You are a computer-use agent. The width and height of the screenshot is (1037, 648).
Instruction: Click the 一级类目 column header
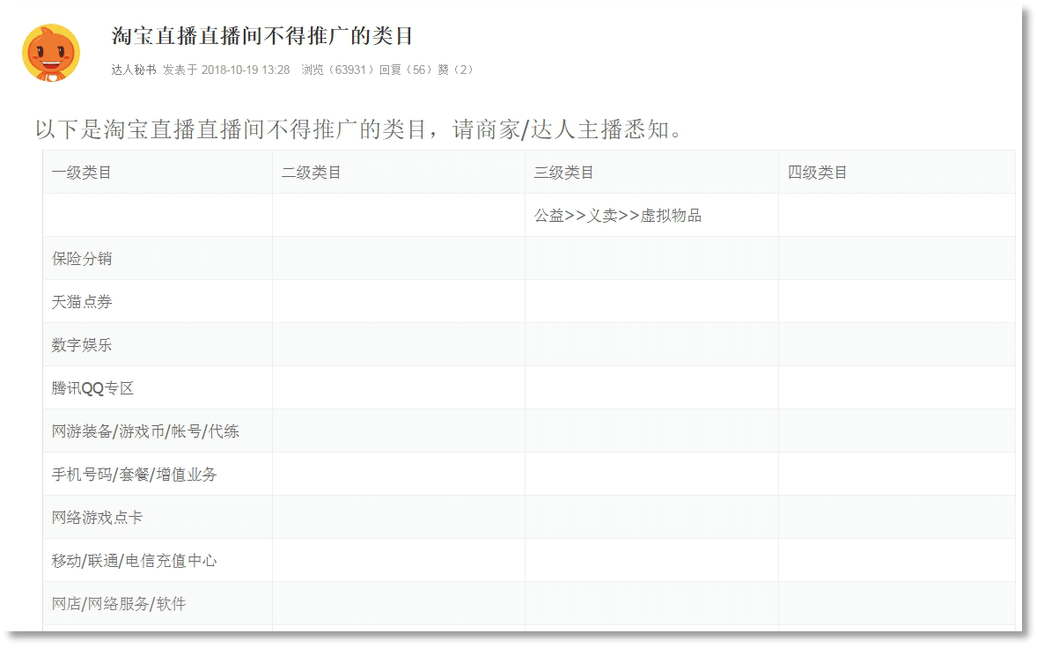coord(82,173)
